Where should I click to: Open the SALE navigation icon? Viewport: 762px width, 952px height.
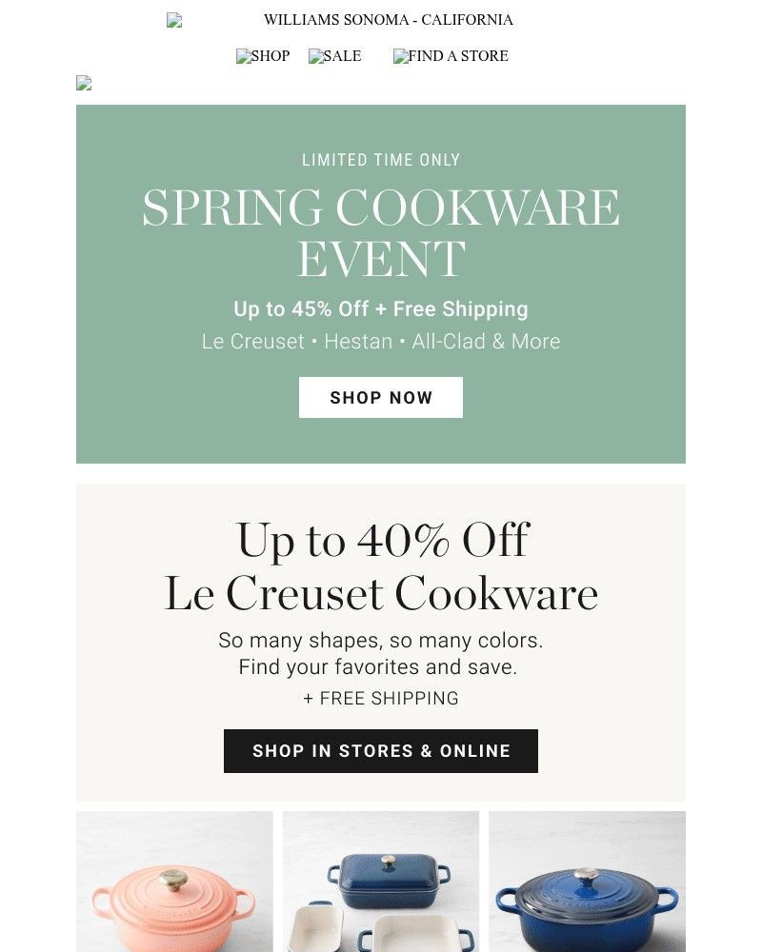[334, 56]
